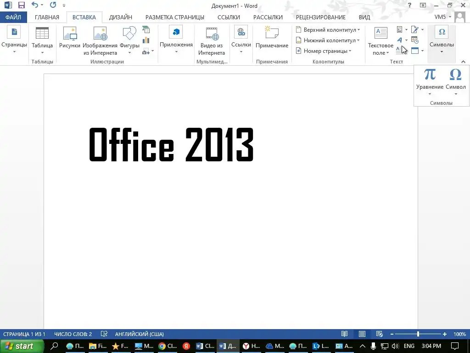
Task: Click the Office 2013 text in document
Action: coord(172,145)
